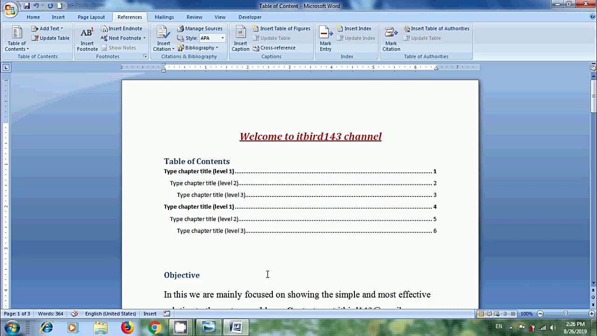
Task: Click Insert Caption
Action: [241, 39]
